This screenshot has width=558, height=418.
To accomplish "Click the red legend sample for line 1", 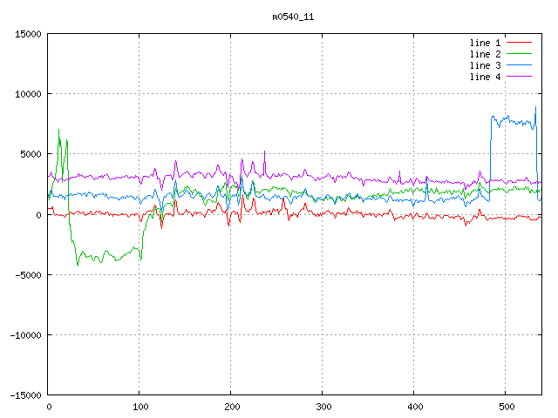I will [520, 43].
